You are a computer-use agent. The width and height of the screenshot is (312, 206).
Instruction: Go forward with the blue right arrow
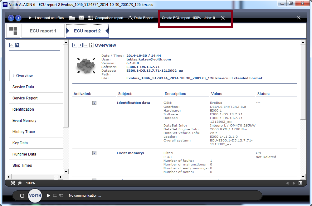[18, 18]
